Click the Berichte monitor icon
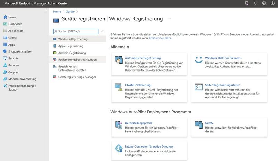278x161 pixels. click(x=5, y=58)
